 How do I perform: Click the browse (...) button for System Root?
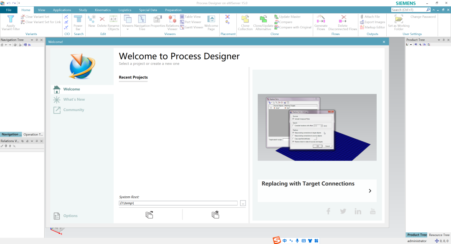coord(243,203)
